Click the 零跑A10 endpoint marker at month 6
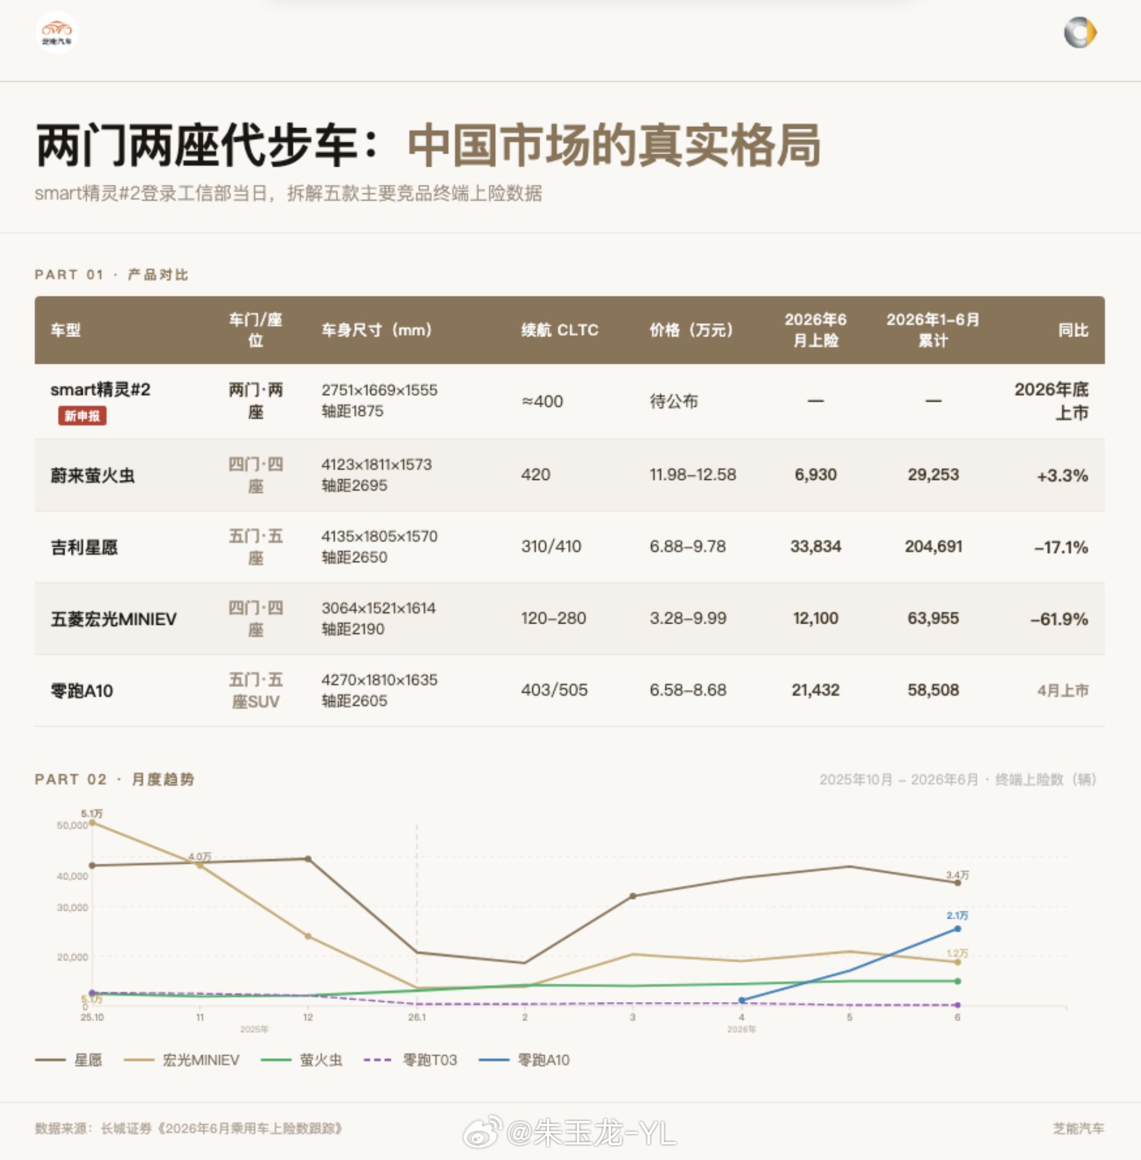 click(x=958, y=929)
